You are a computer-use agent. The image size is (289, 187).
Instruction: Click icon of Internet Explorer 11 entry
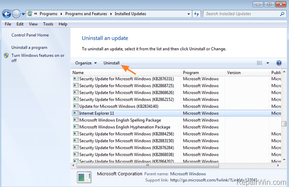click(x=76, y=113)
